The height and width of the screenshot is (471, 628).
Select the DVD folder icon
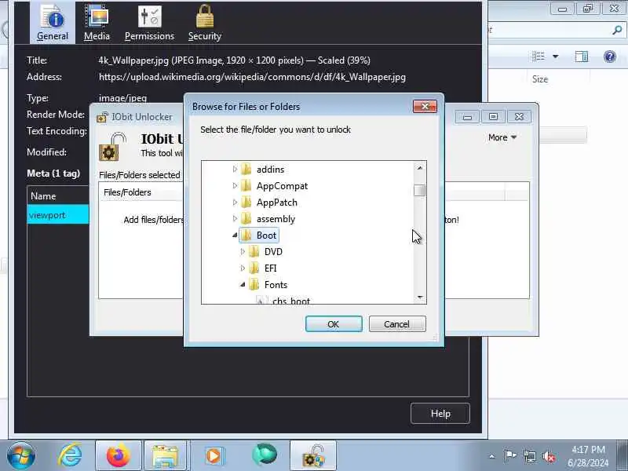(x=254, y=251)
